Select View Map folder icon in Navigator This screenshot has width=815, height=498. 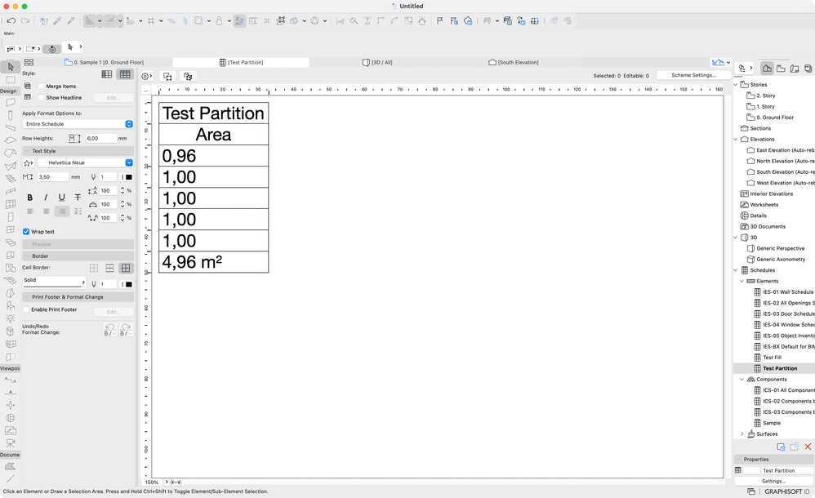pos(781,69)
